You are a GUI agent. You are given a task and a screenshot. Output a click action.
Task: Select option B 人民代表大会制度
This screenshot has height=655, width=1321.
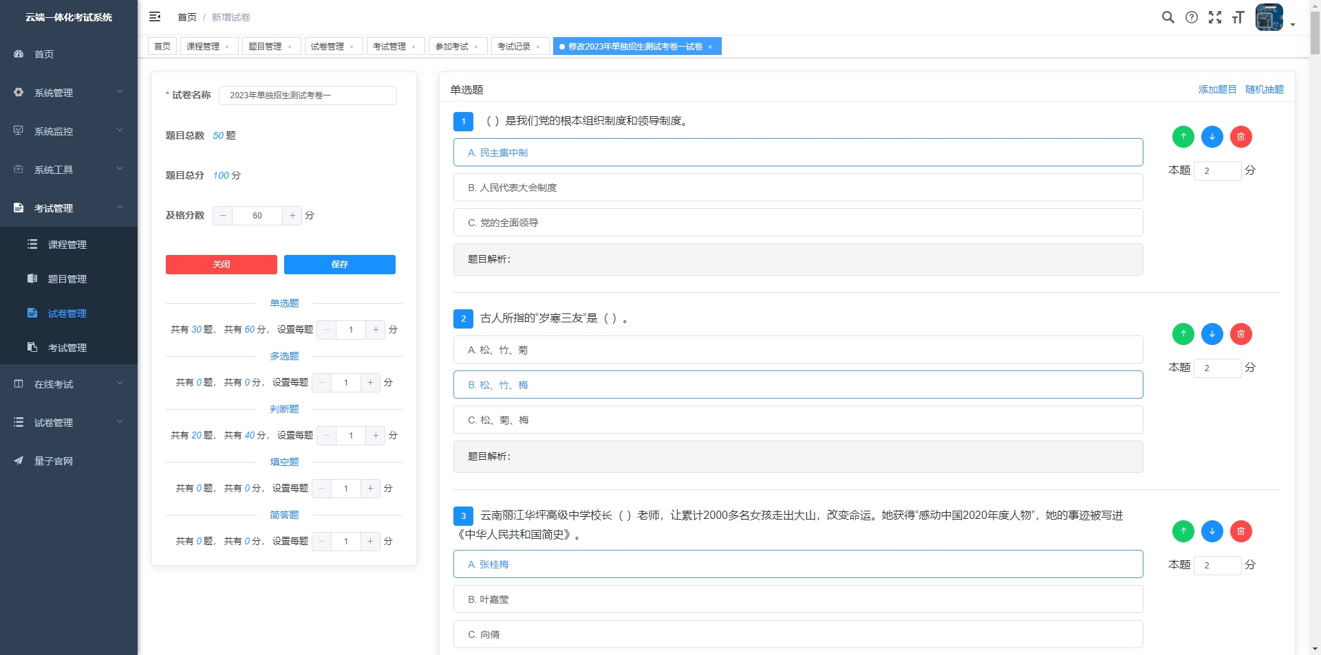pyautogui.click(x=798, y=188)
